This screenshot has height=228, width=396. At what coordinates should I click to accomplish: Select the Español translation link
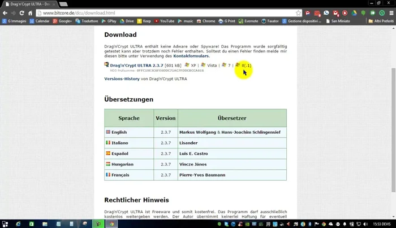120,154
